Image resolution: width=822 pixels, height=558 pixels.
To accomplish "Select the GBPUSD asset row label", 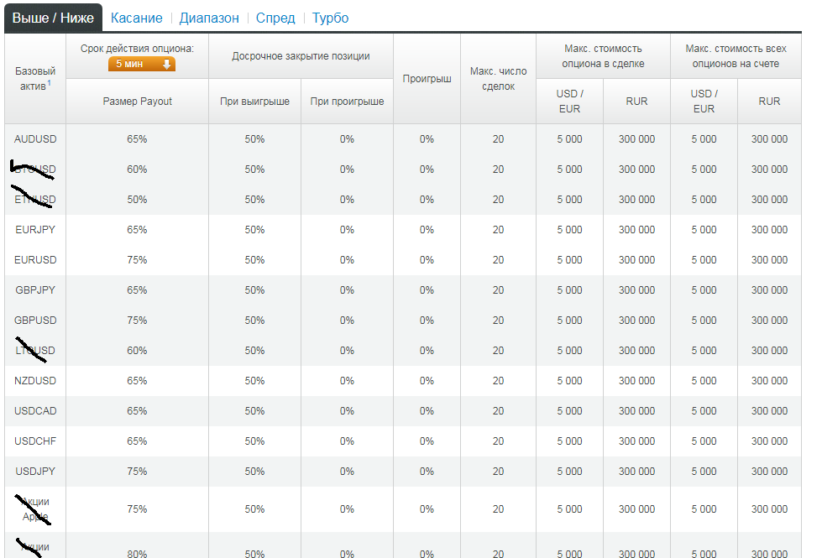I will point(35,321).
